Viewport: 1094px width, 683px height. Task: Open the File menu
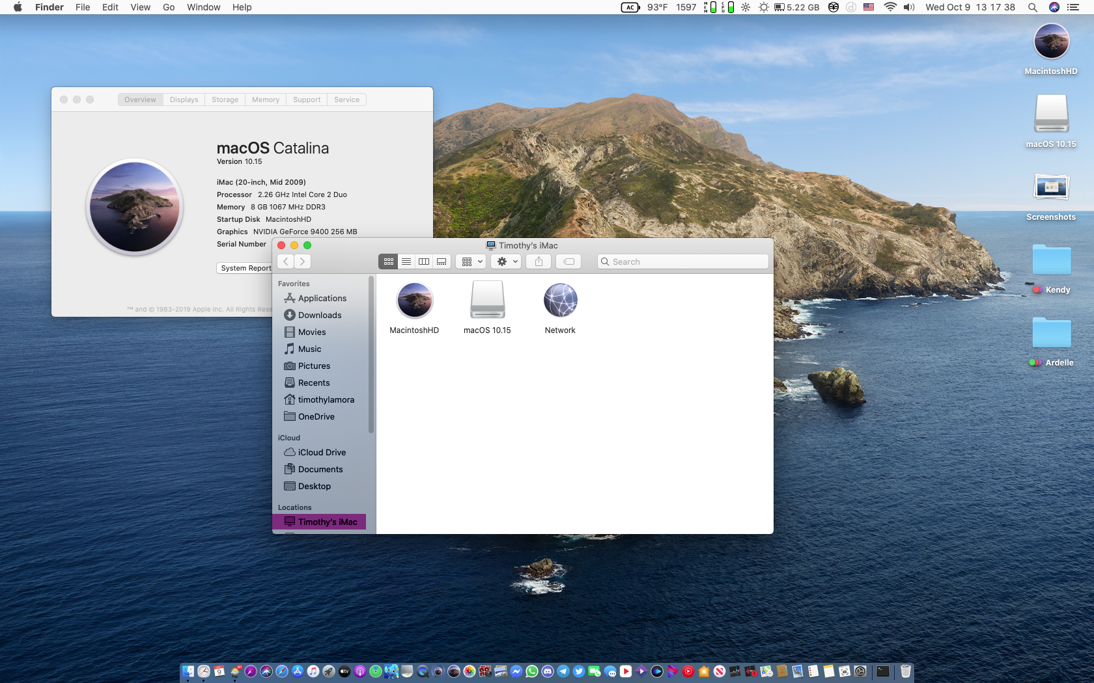(x=83, y=7)
